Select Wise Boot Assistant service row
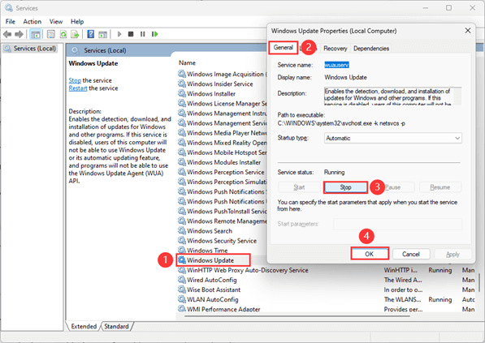This screenshot has width=485, height=343. [214, 289]
